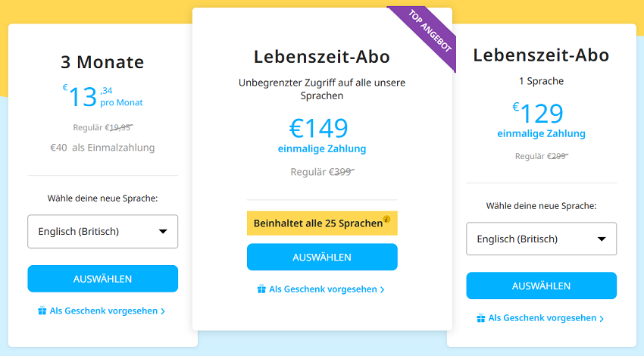Click the info icon beside 'Beinhaltet alle 25 Sprachen'
This screenshot has width=644, height=356.
(x=387, y=220)
